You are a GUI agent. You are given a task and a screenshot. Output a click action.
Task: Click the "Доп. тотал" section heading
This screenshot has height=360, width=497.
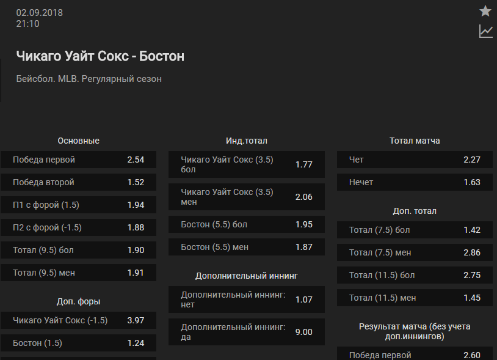pyautogui.click(x=415, y=211)
